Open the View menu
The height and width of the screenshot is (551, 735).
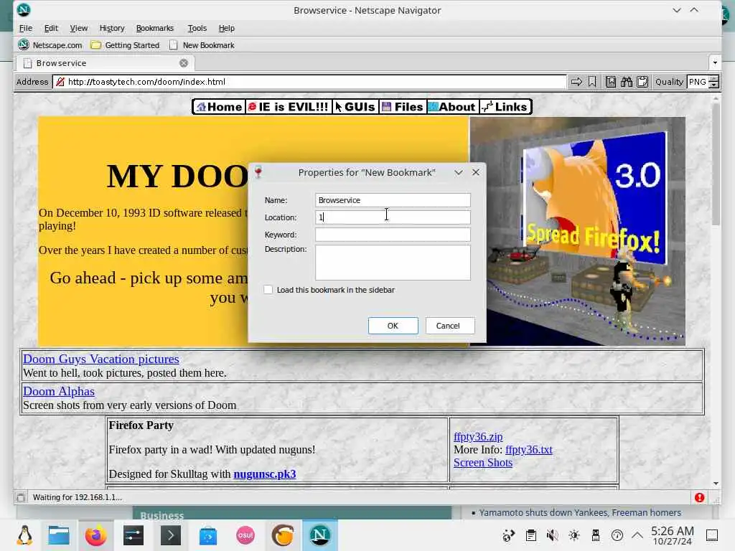pos(79,28)
